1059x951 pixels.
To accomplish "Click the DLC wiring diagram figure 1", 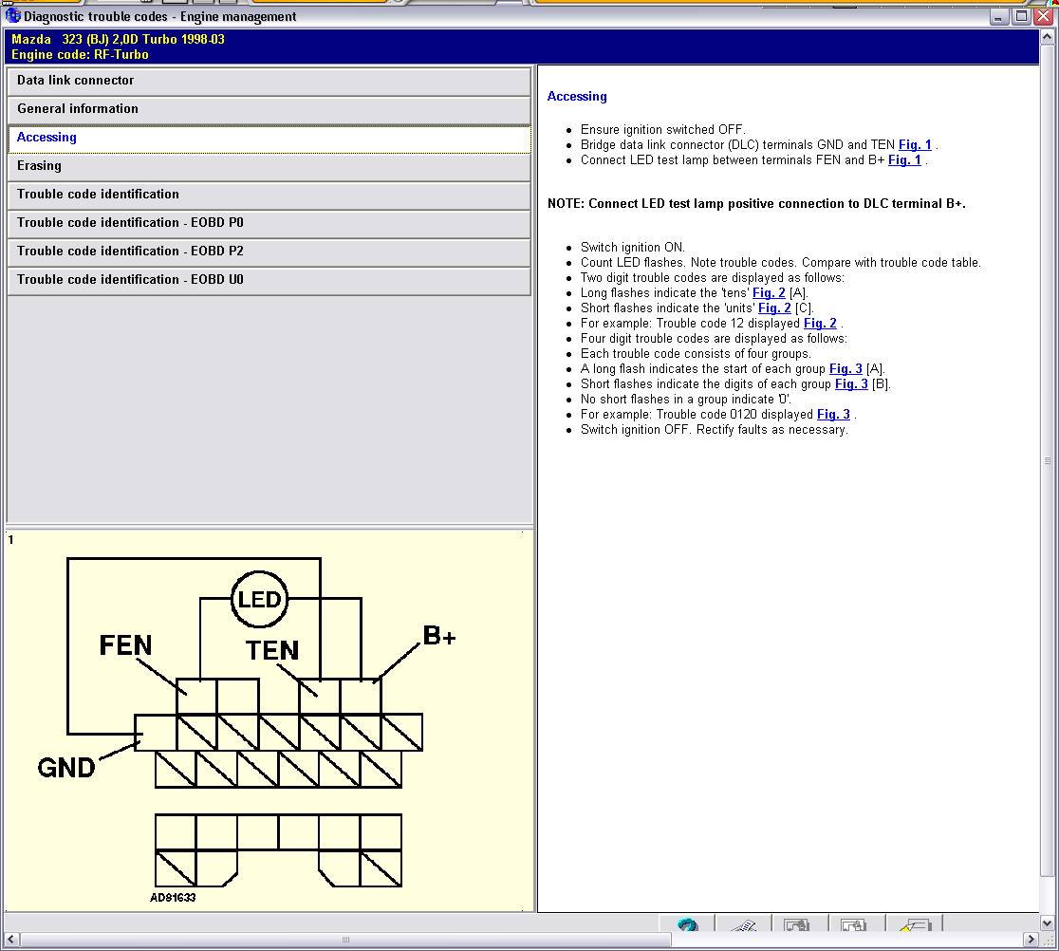I will coord(269,720).
